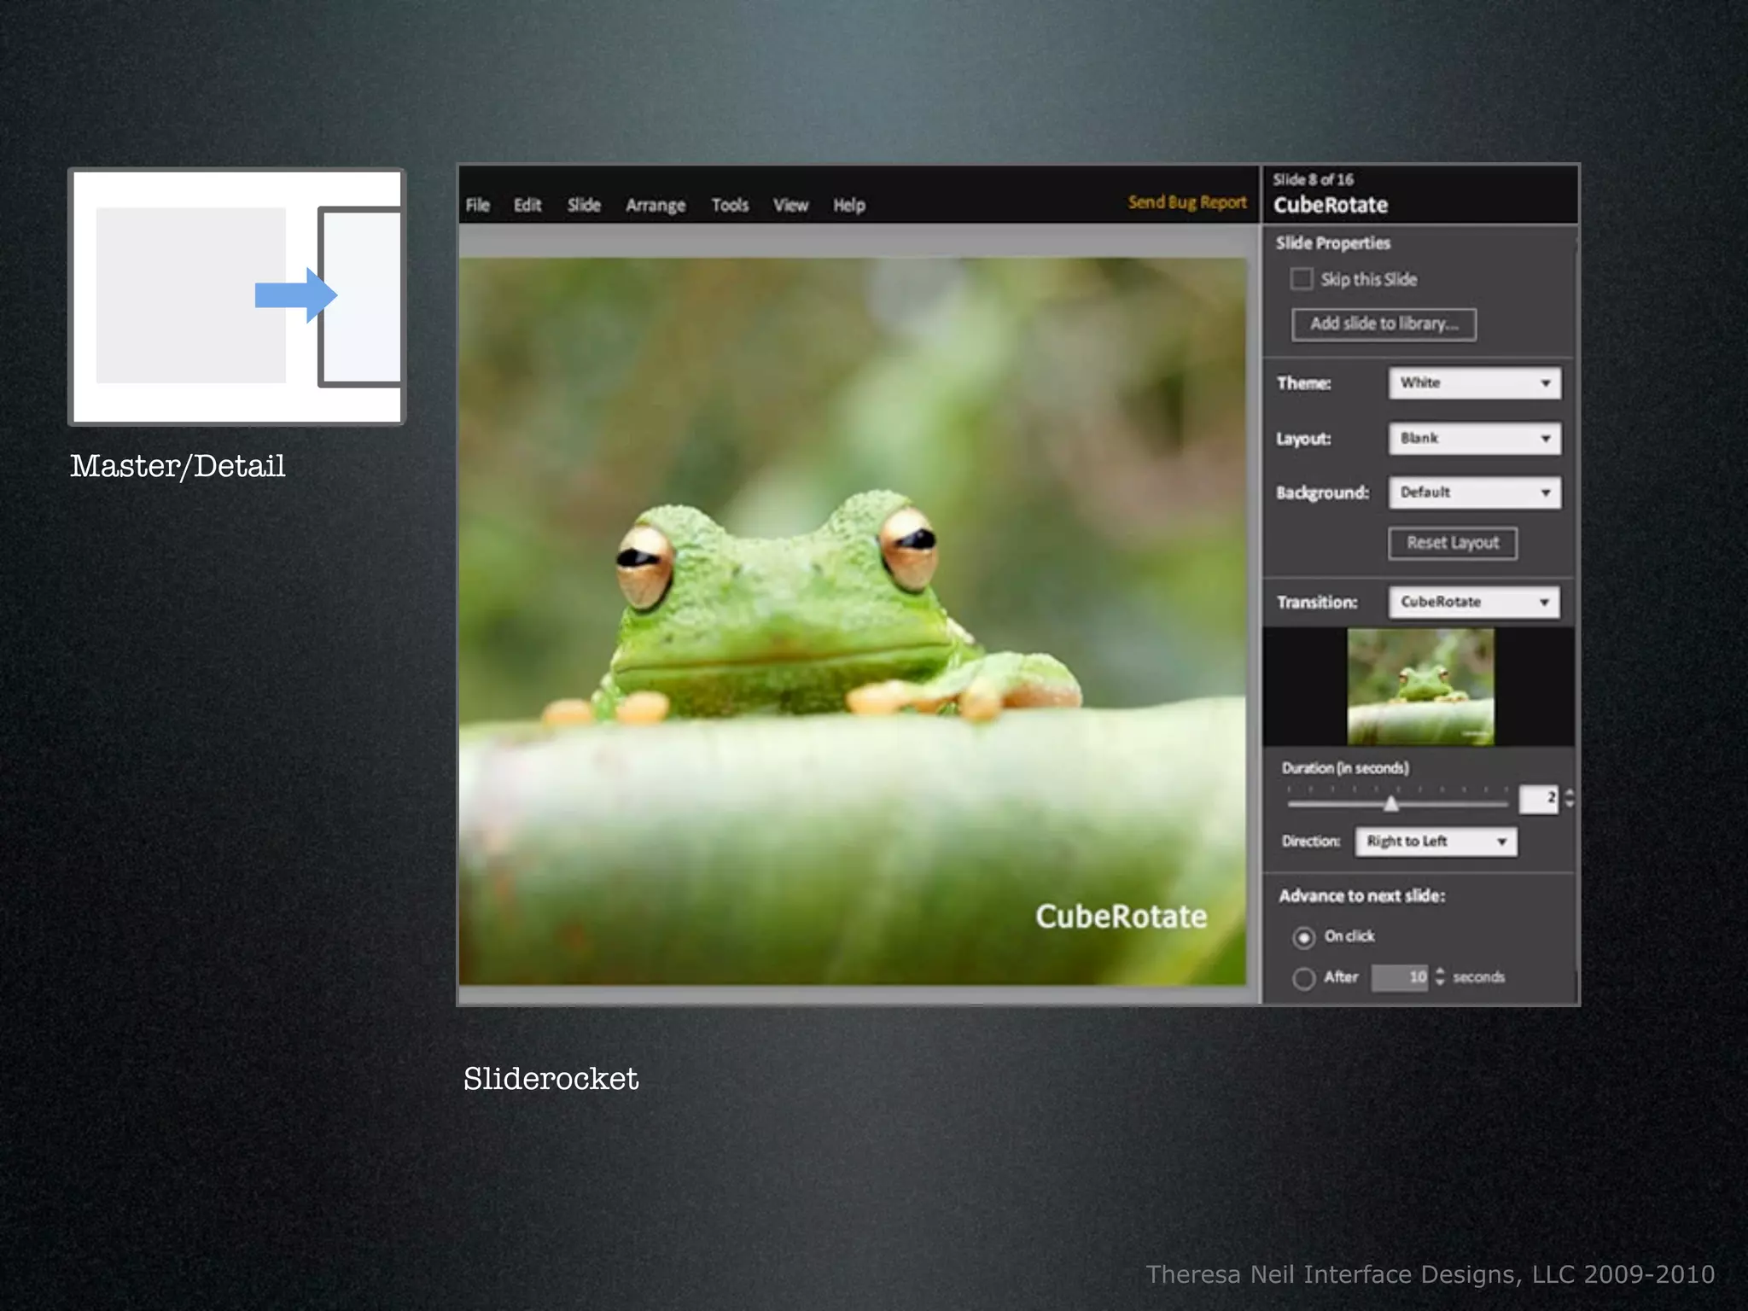Open the Direction dropdown Right to Left
The width and height of the screenshot is (1748, 1311).
pos(1436,842)
